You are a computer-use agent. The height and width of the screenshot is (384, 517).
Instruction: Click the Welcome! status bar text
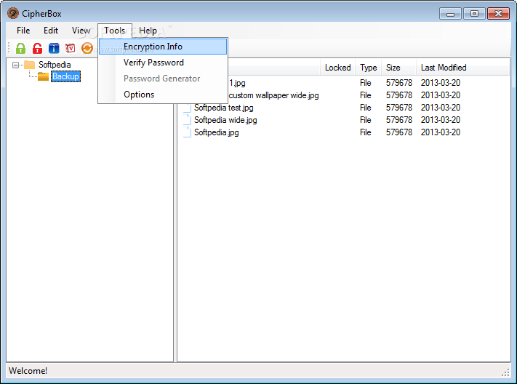coord(28,371)
